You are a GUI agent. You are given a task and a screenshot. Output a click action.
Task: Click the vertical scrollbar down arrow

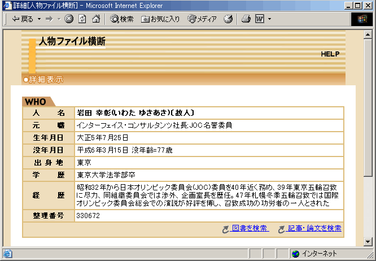(x=368, y=241)
